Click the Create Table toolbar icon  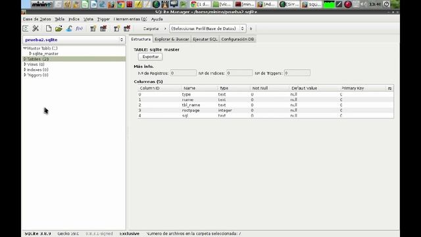coord(93,28)
